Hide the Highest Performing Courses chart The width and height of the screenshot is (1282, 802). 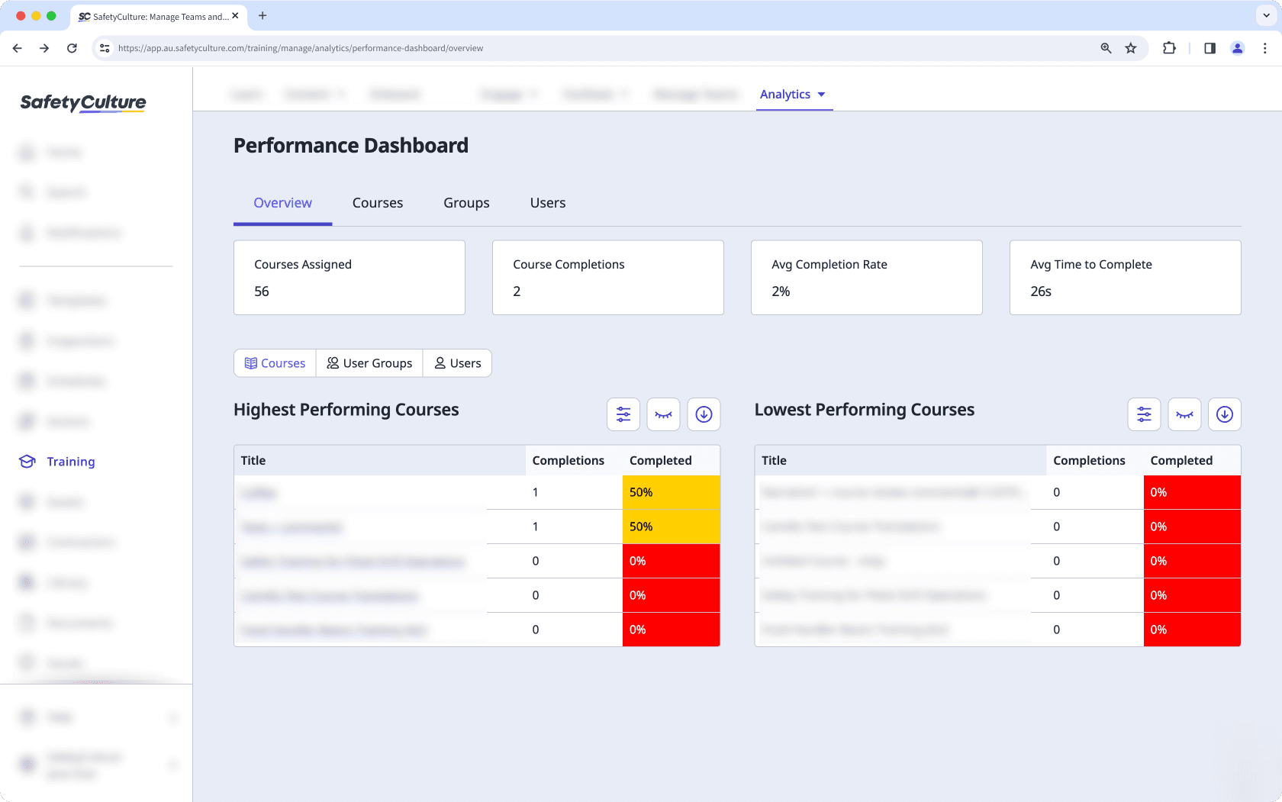pyautogui.click(x=663, y=414)
